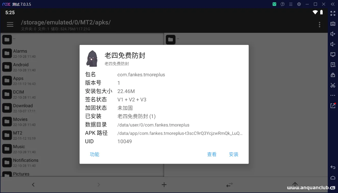Open the Nox app center icon
Image resolution: width=338 pixels, height=193 pixels.
pos(274,4)
